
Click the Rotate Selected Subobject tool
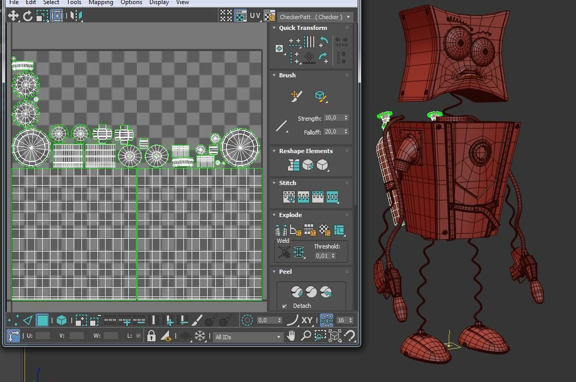point(28,16)
